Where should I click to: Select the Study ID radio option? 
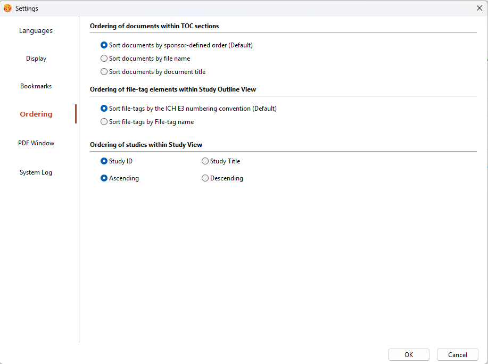click(117, 161)
